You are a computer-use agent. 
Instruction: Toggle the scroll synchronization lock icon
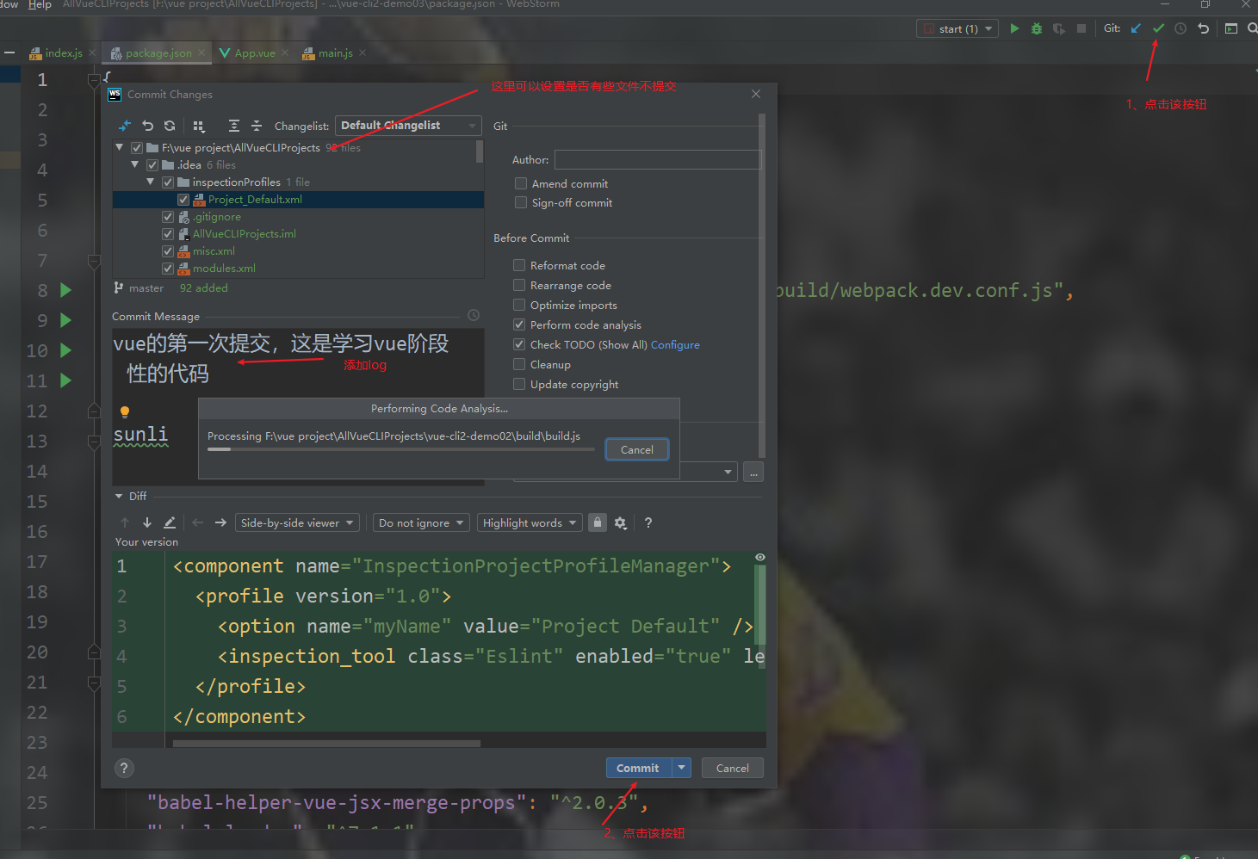coord(598,522)
